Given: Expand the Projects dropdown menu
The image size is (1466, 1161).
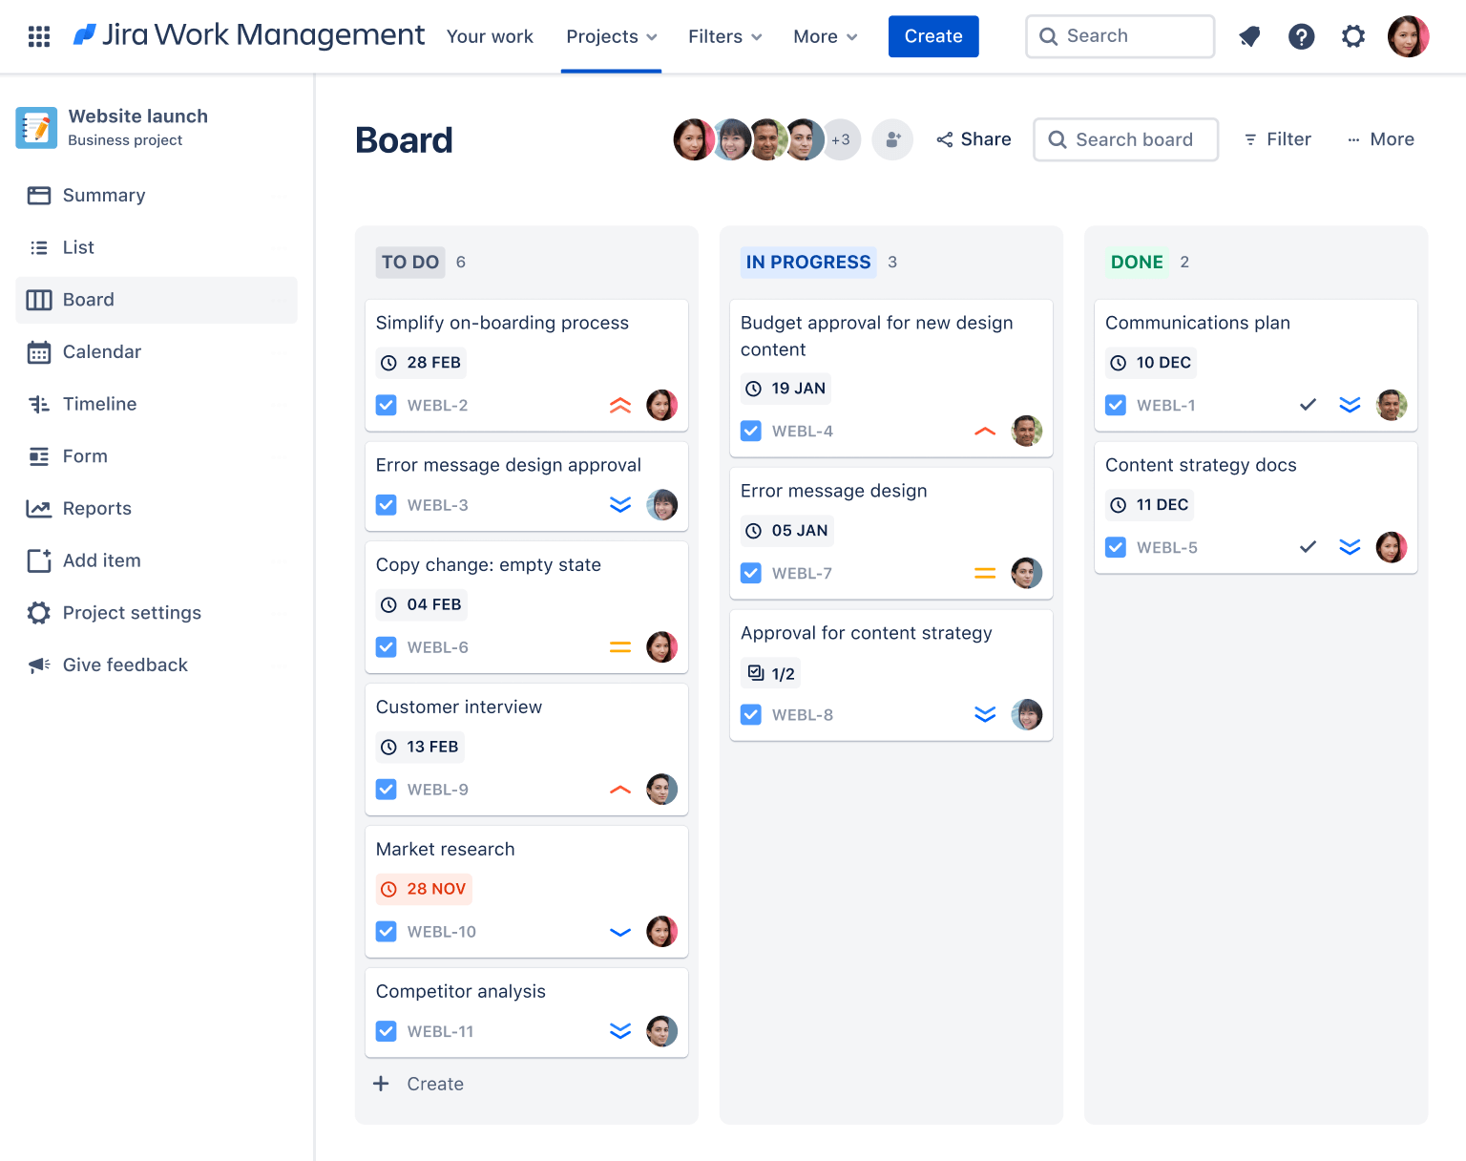Looking at the screenshot, I should (x=611, y=36).
